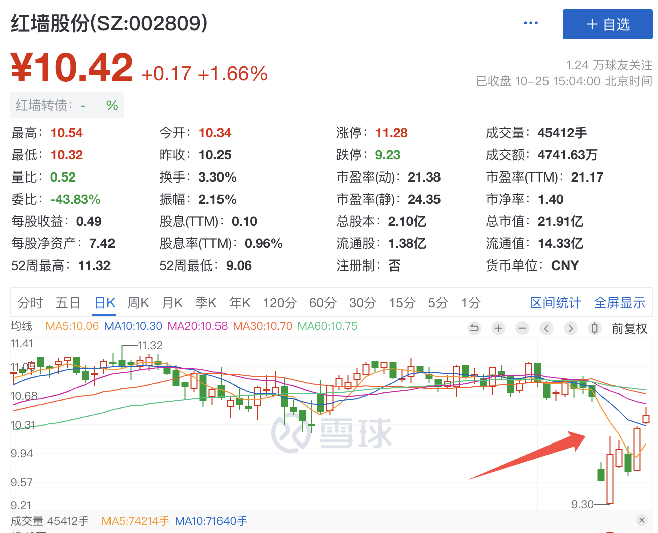Click the chart reset/undo arrow icon
658x533 pixels.
(x=474, y=329)
